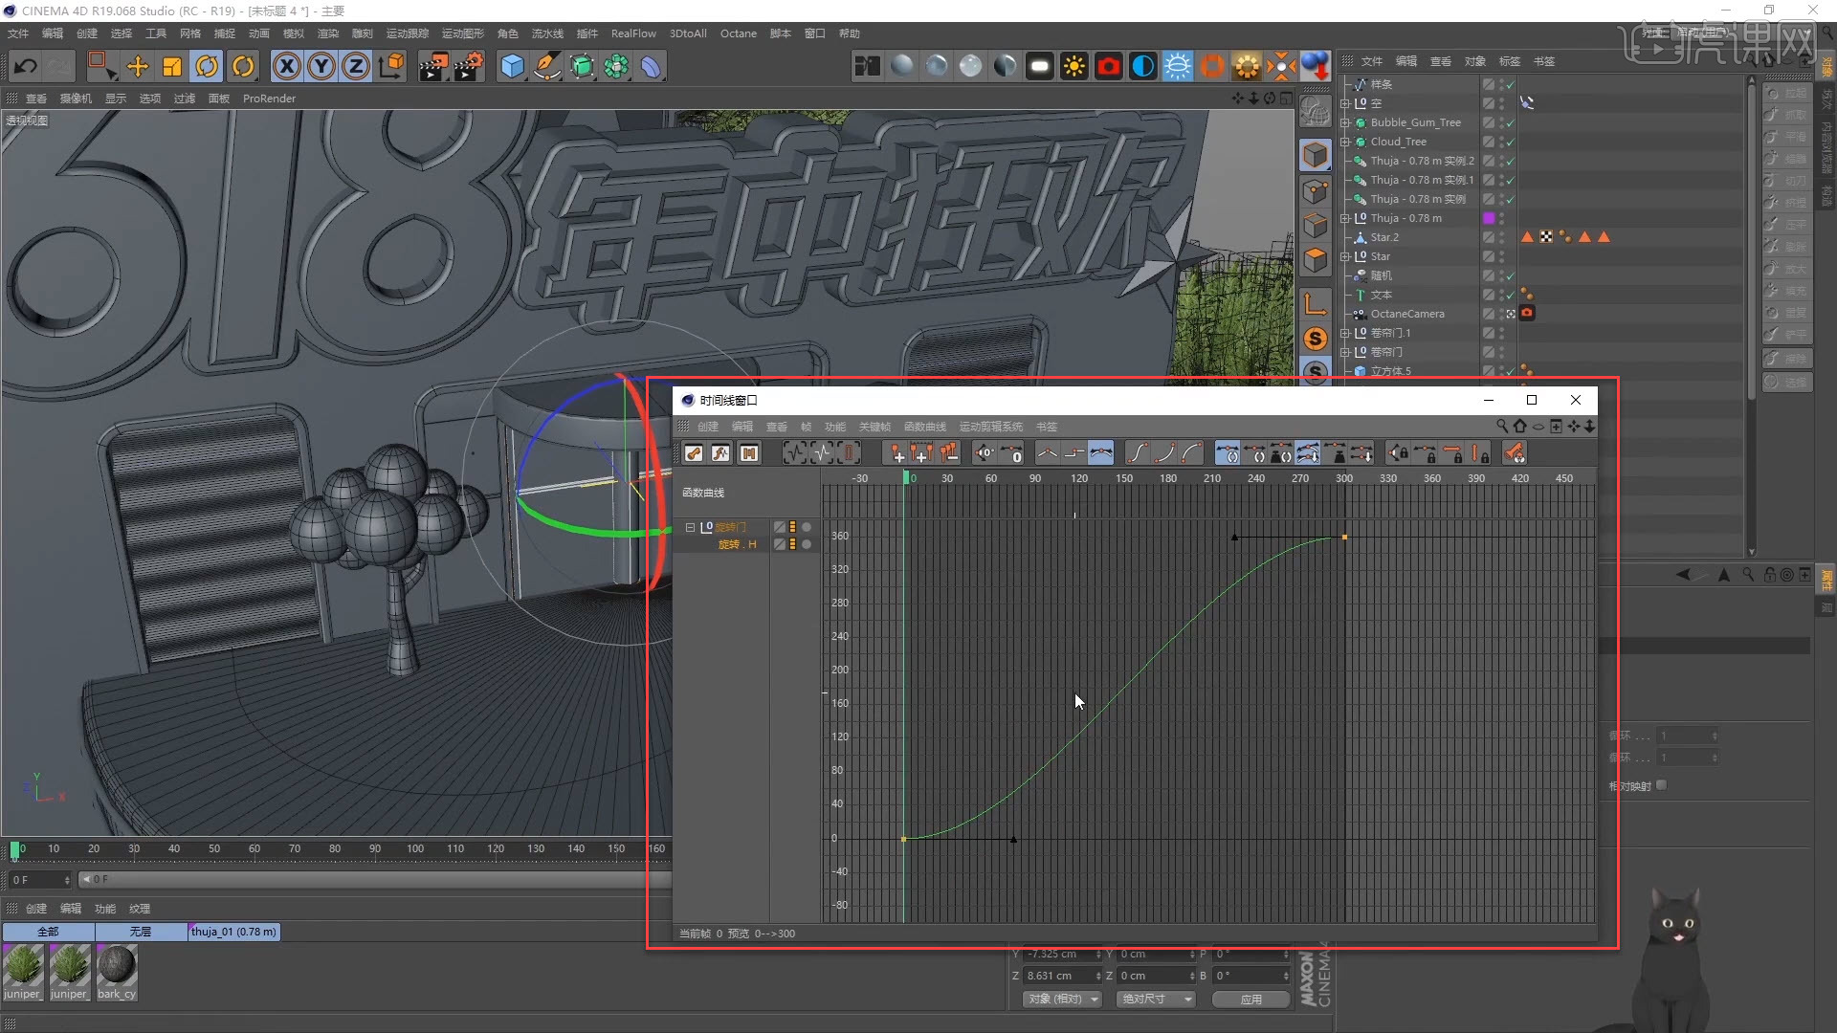Expand the Star object hierarchy
This screenshot has height=1033, width=1837.
pyautogui.click(x=1346, y=256)
